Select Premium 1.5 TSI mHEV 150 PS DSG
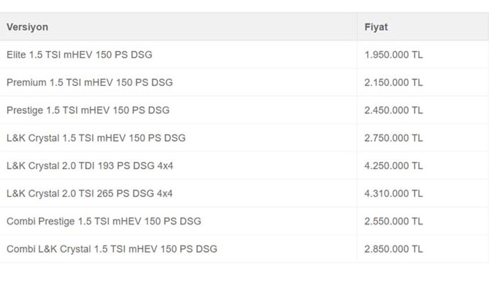Image resolution: width=489 pixels, height=286 pixels. click(89, 82)
